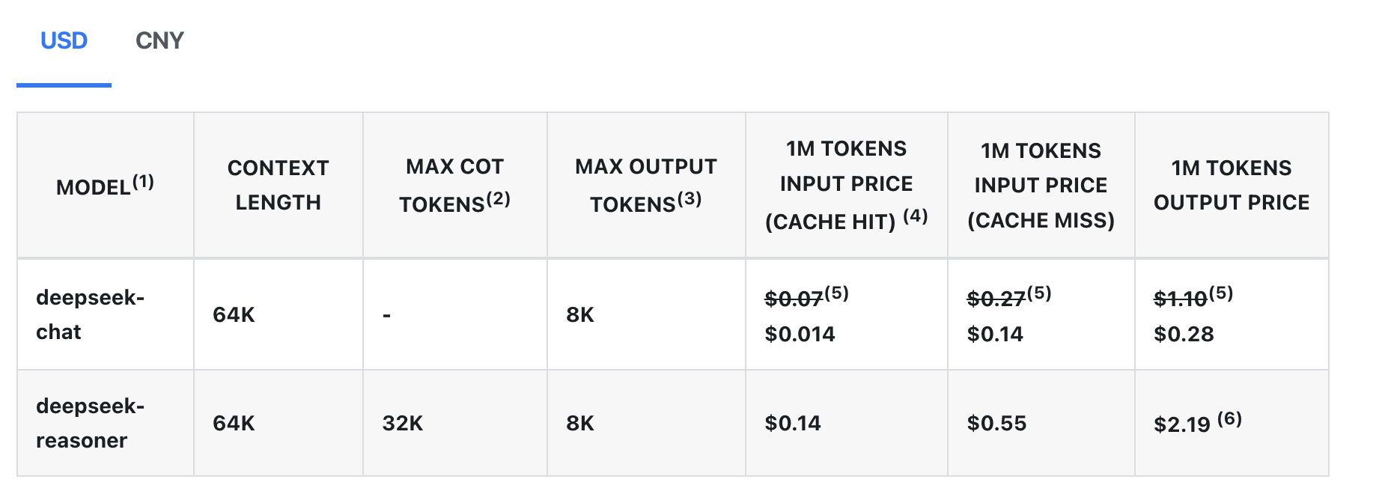Click the deepseek-chat model name
This screenshot has width=1385, height=497.
click(90, 314)
